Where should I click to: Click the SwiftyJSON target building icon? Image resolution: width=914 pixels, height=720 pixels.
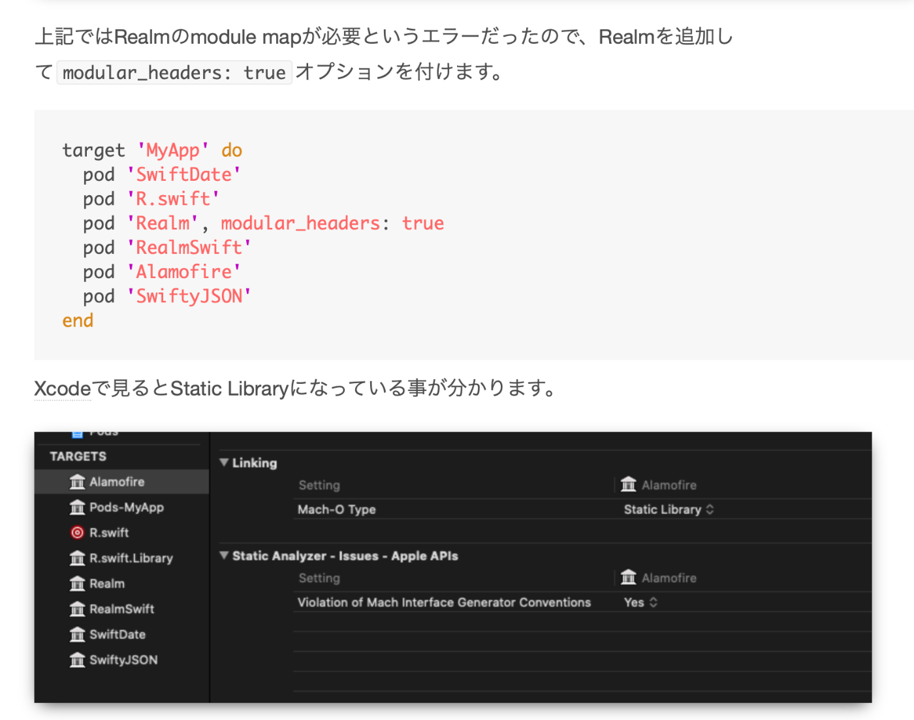[x=77, y=660]
